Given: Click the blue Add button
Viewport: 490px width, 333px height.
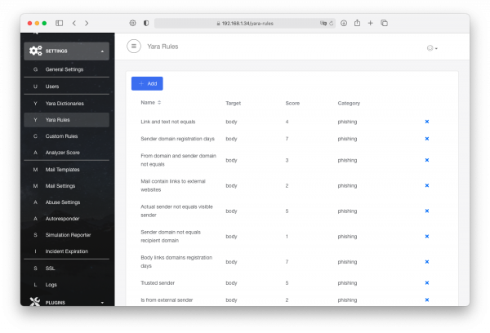Looking at the screenshot, I should click(147, 84).
